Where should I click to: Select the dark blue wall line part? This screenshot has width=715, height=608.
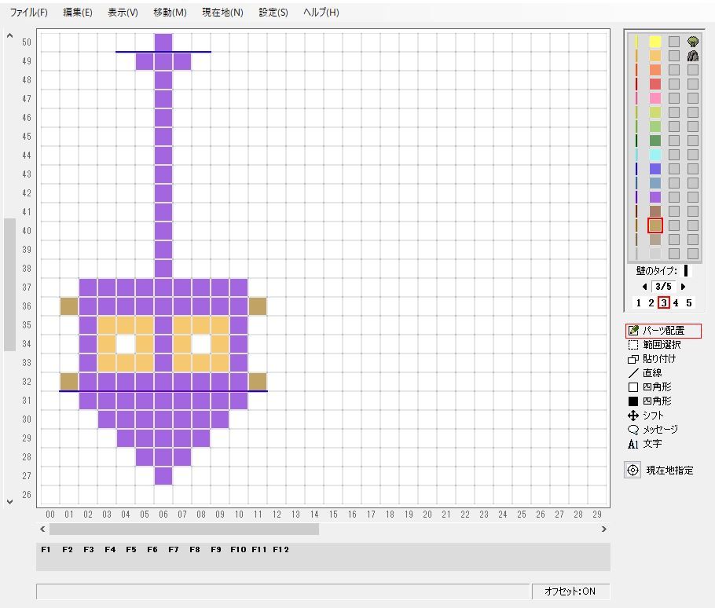tap(636, 169)
